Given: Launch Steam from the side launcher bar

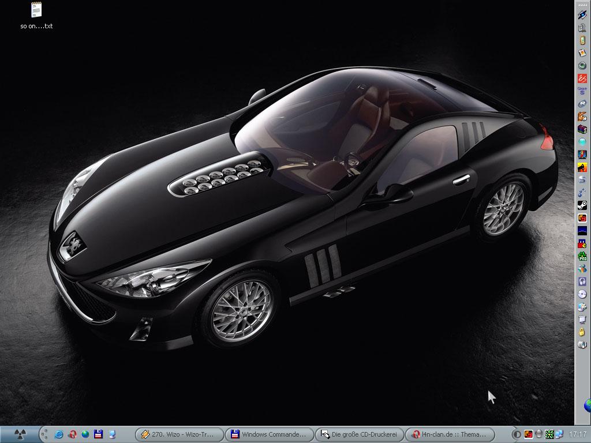Looking at the screenshot, I should 582,205.
